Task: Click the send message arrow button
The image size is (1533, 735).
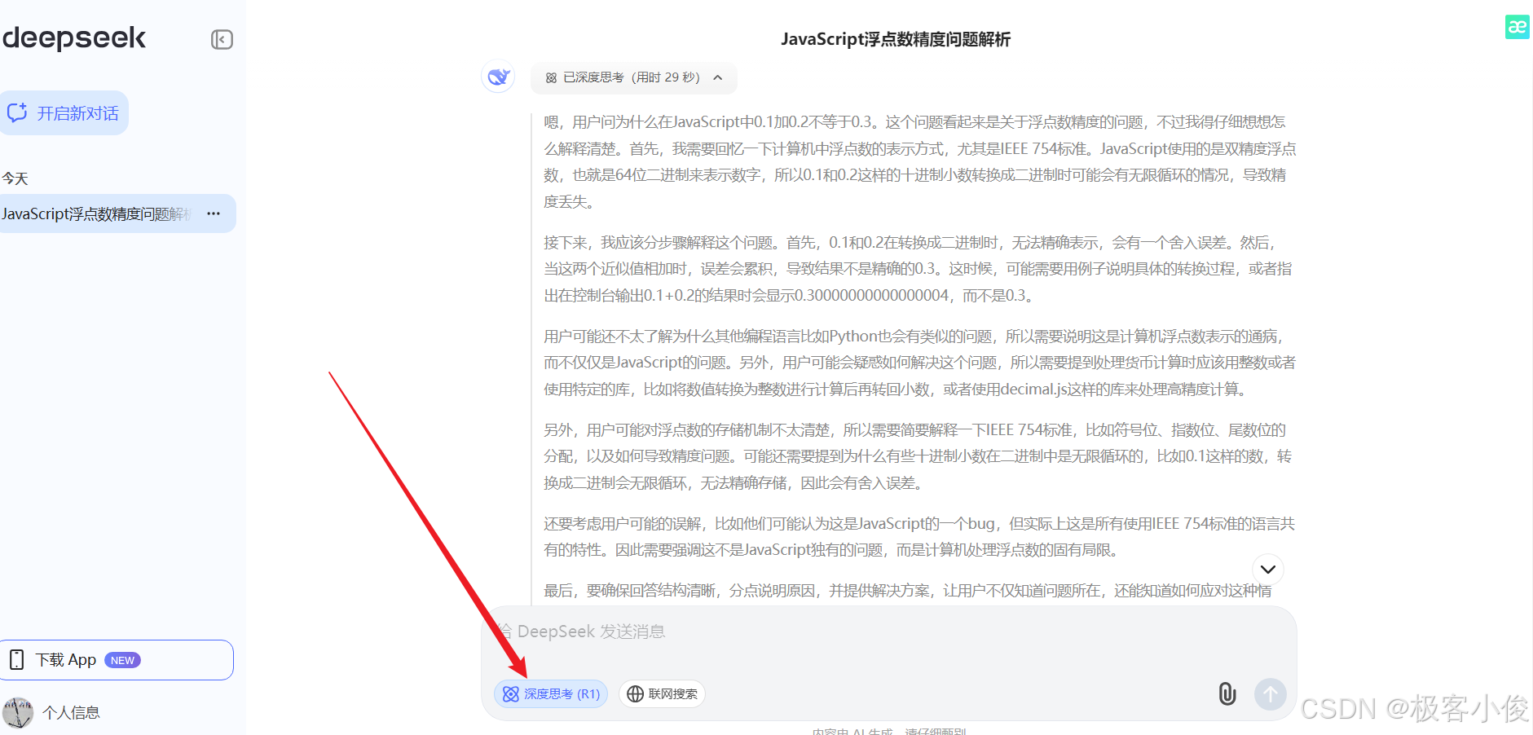Action: coord(1270,694)
